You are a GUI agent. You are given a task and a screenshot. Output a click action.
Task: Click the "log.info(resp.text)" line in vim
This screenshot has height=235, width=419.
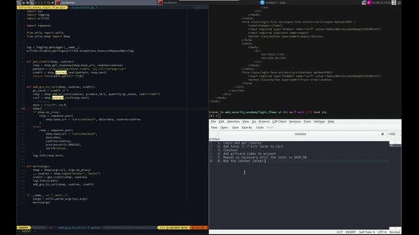[x=48, y=155]
